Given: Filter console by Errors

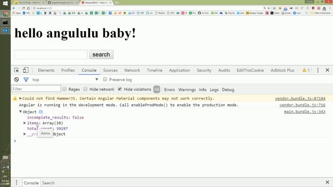Looking at the screenshot, I should click(x=169, y=89).
